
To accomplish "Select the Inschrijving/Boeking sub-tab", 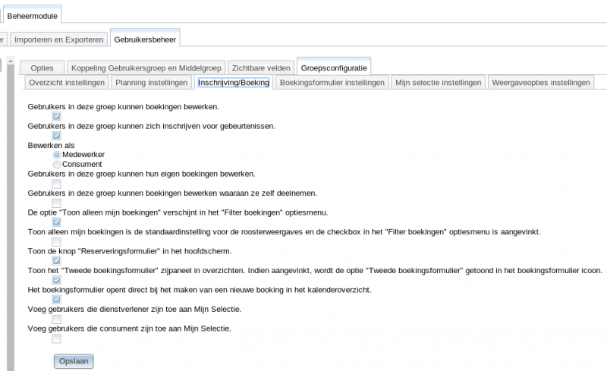I will 234,83.
